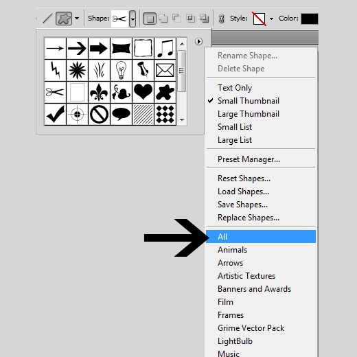Load the Frames shapes set
The height and width of the screenshot is (357, 357).
point(261,315)
